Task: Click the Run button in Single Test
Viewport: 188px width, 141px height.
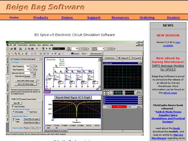Action: click(17, 103)
